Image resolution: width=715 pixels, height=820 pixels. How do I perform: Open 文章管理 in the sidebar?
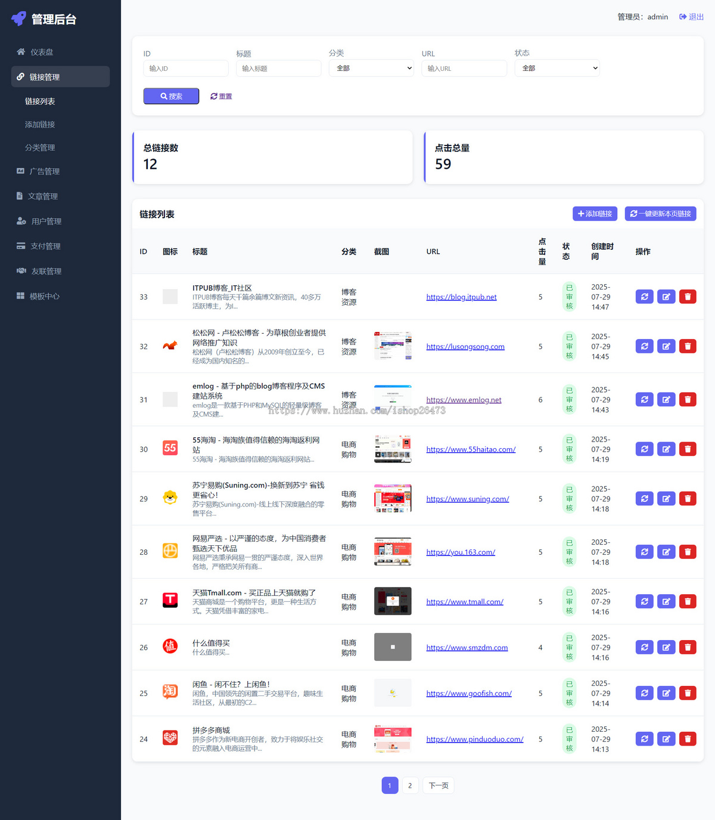(x=60, y=197)
